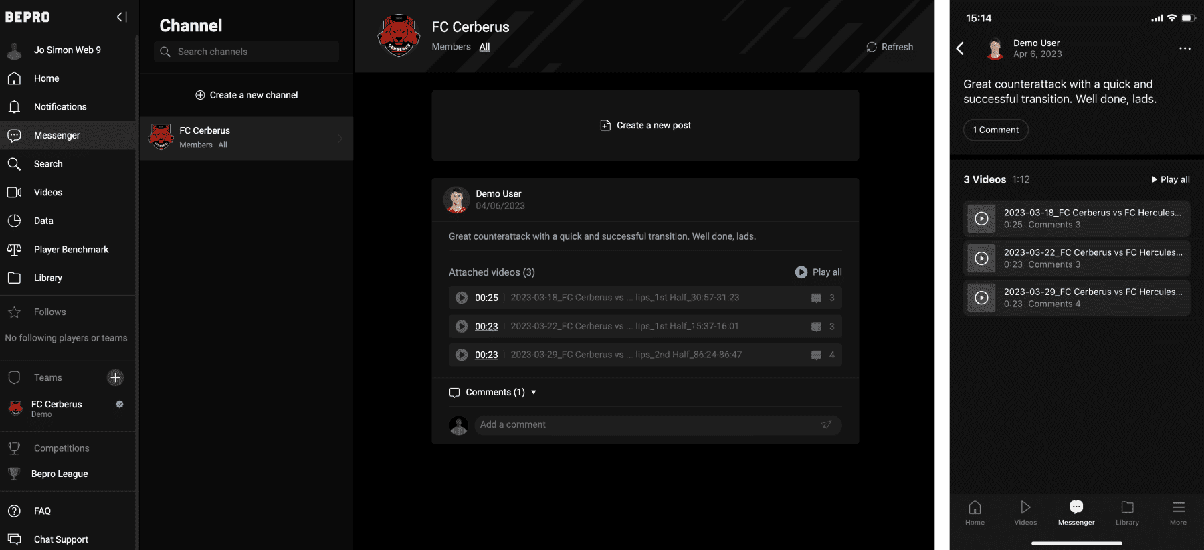Screen dimensions: 1204x550
Task: Switch to Library tab in mobile bar
Action: click(1127, 513)
